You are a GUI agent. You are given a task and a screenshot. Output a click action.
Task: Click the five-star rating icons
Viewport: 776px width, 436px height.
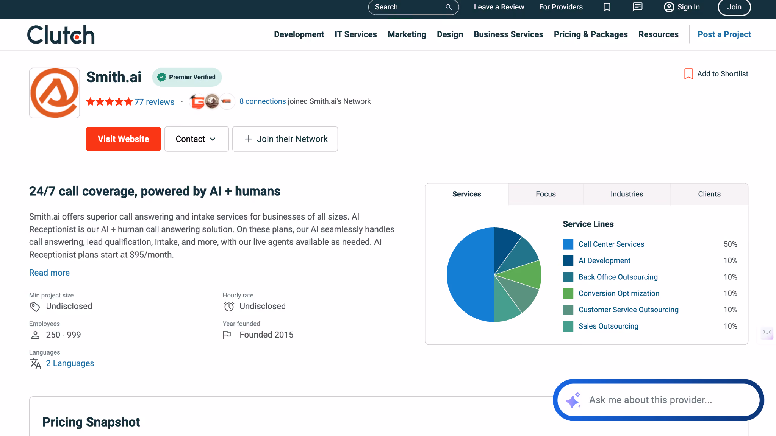click(110, 102)
